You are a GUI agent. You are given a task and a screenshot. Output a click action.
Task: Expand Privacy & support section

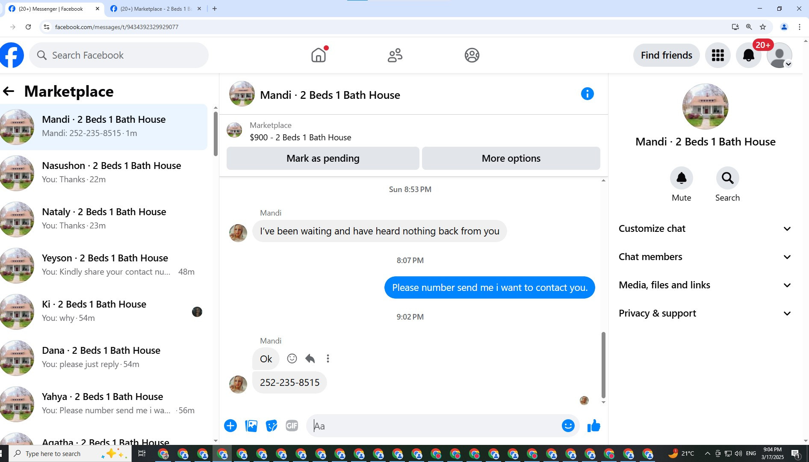pos(705,313)
